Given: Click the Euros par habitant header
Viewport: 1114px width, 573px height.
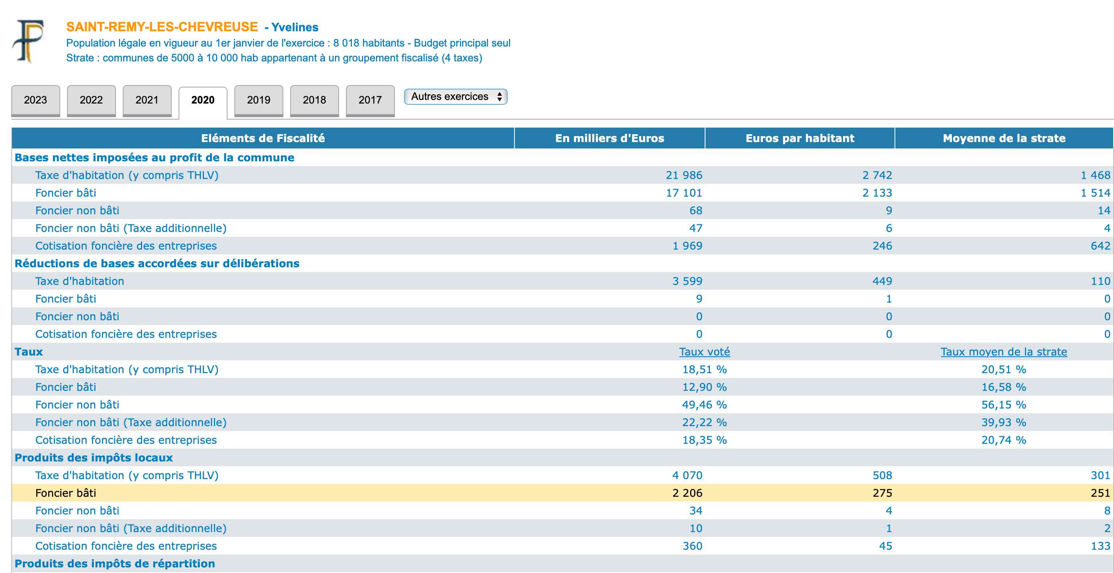Looking at the screenshot, I should (x=800, y=138).
